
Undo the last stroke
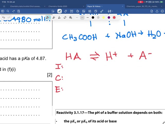click(4, 18)
